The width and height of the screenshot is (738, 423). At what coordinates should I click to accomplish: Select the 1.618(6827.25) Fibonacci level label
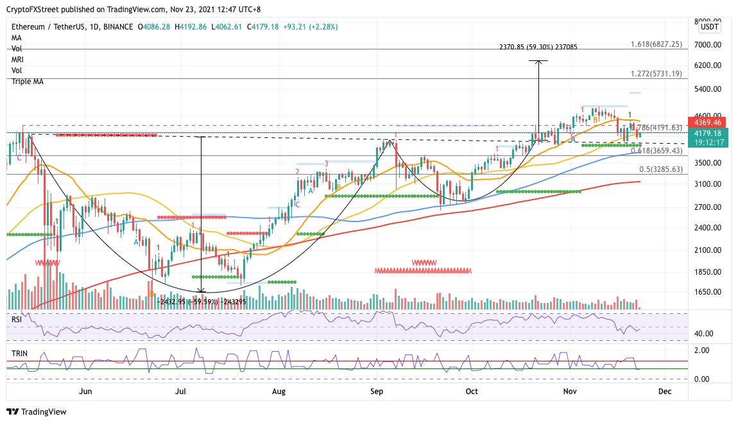656,44
